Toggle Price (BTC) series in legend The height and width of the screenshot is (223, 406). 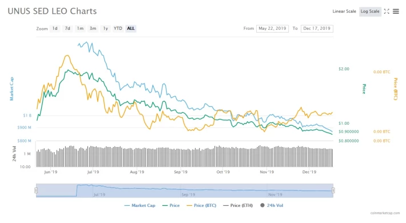pos(201,205)
